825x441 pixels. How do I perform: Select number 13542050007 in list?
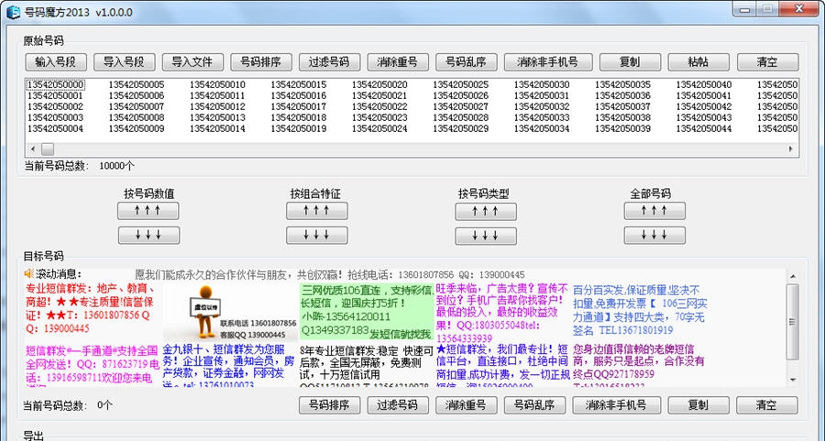coord(137,107)
